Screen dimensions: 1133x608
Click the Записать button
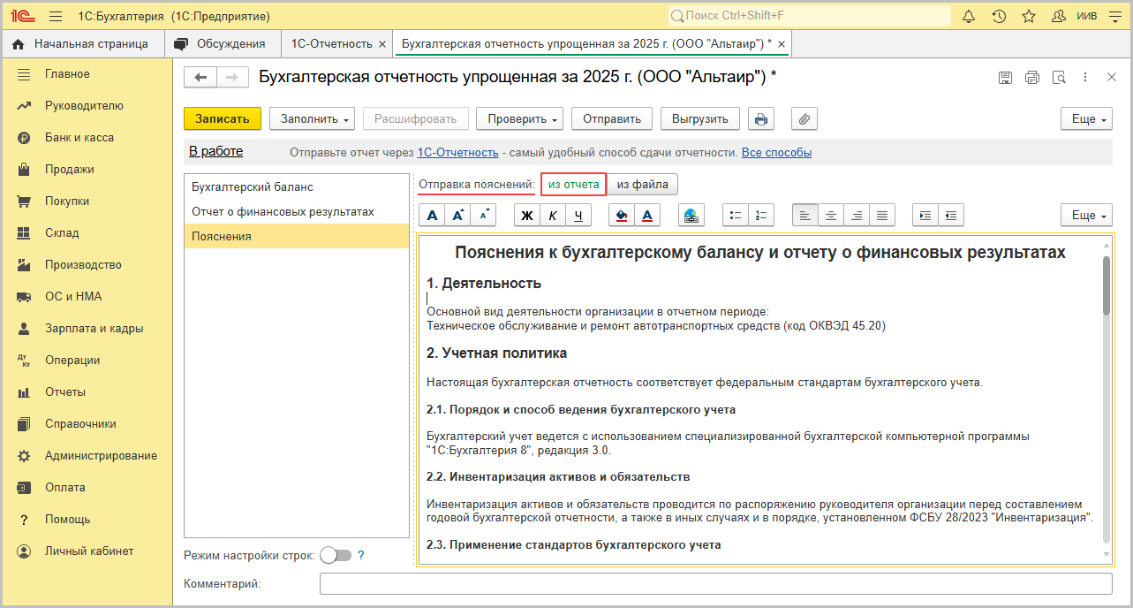click(x=222, y=119)
